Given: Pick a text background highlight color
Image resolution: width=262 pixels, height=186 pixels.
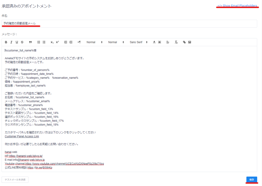Looking at the screenshot, I should tap(160, 42).
